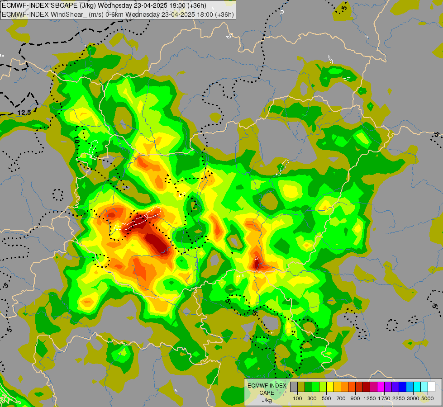443x407 pixels.
Task: Pick the lime yellow-green legend swatch
Action: click(323, 387)
